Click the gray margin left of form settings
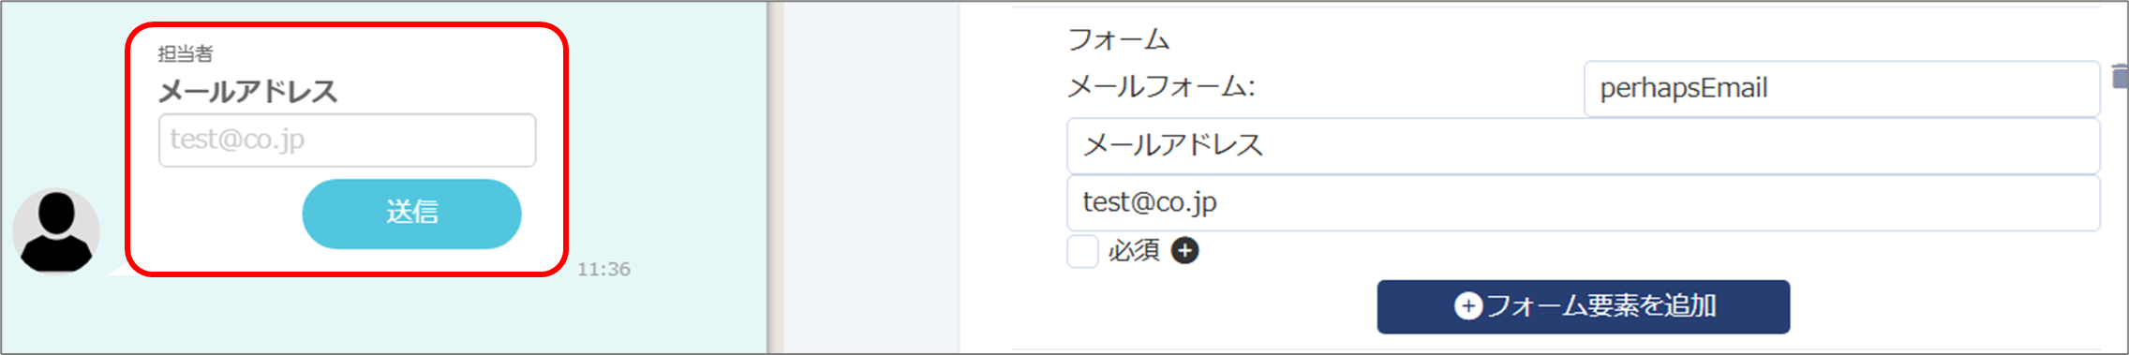The image size is (2129, 355). [x=871, y=178]
